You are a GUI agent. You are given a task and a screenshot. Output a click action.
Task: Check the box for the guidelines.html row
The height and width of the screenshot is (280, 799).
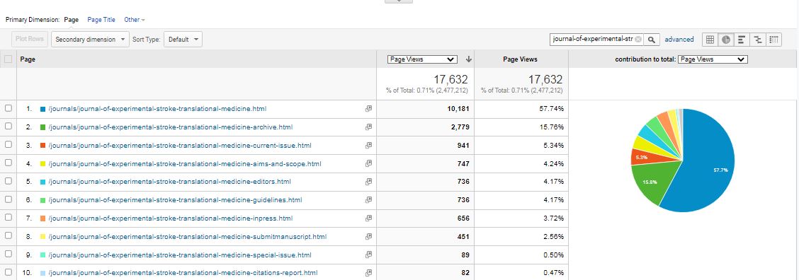(8, 199)
